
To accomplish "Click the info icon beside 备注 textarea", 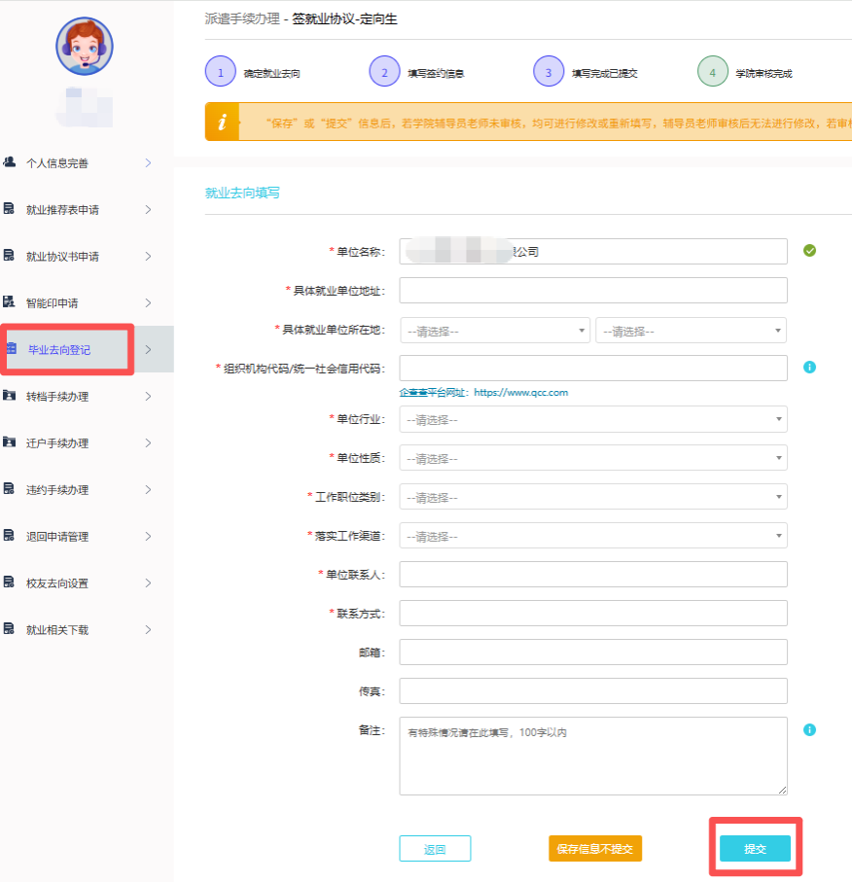I will (809, 729).
